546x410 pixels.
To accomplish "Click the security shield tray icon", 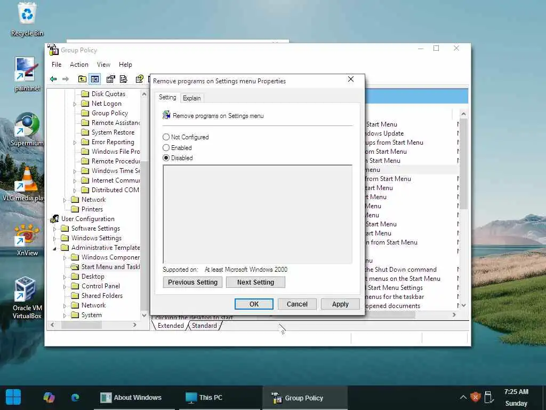I will point(475,397).
